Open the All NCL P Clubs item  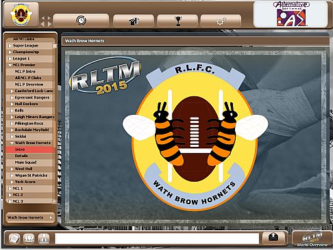pyautogui.click(x=28, y=78)
